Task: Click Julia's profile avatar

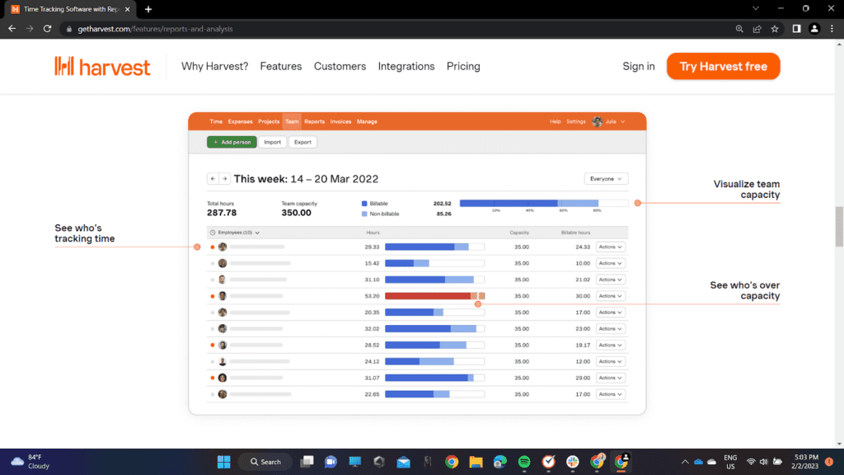Action: [x=597, y=121]
